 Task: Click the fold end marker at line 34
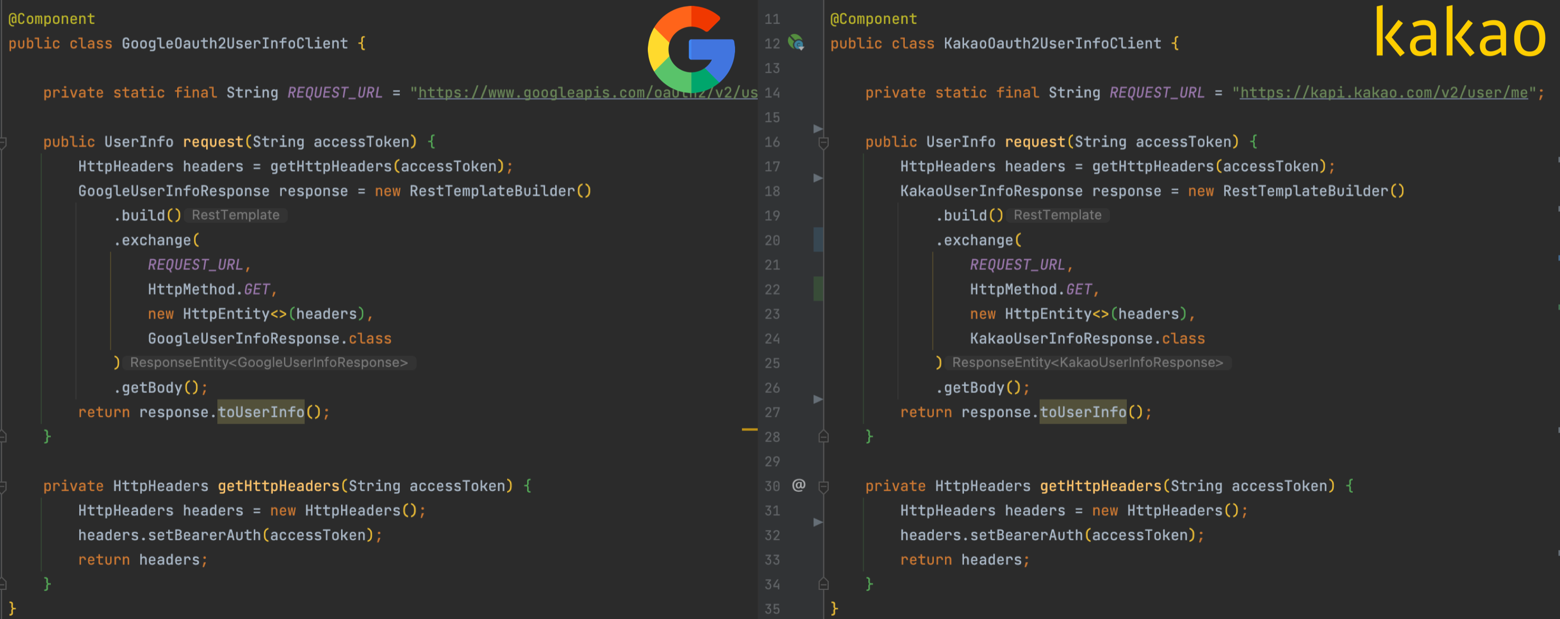823,585
